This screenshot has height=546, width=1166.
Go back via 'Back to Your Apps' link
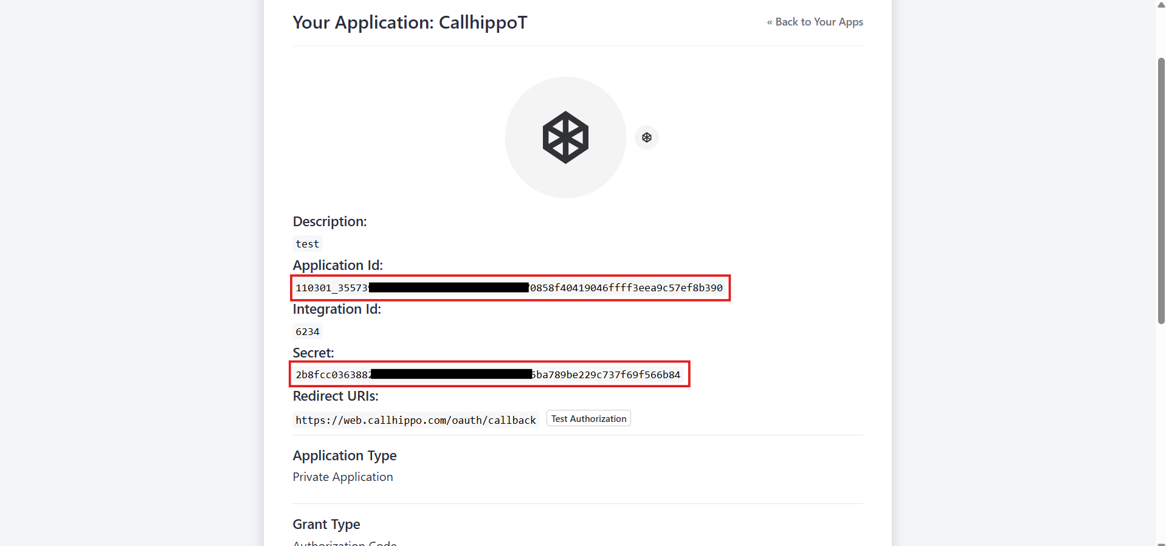click(815, 22)
